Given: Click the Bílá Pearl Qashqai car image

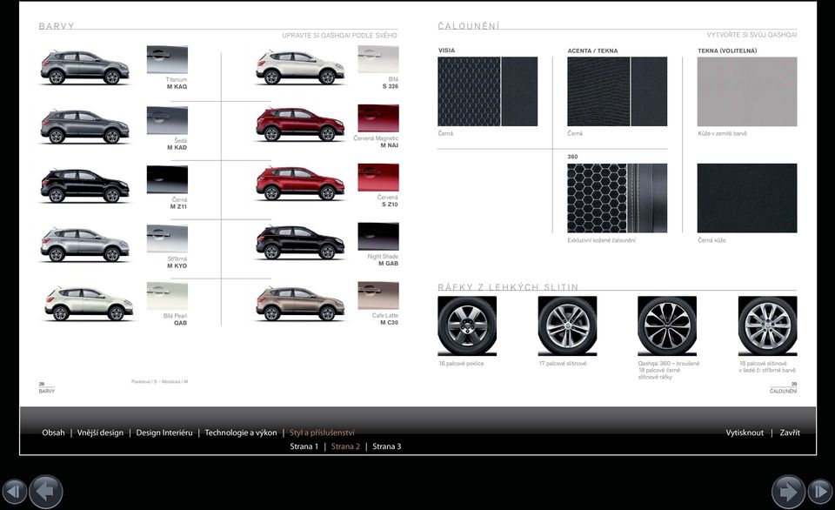Looking at the screenshot, I should [89, 305].
